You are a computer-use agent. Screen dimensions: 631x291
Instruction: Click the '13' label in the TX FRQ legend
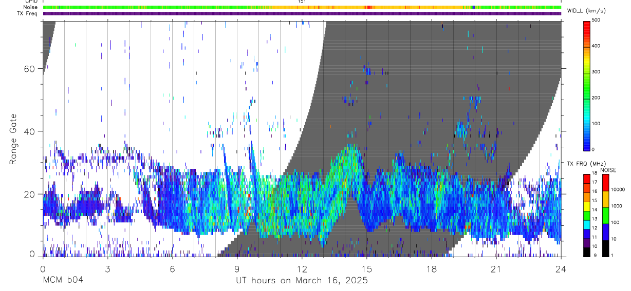(x=595, y=219)
